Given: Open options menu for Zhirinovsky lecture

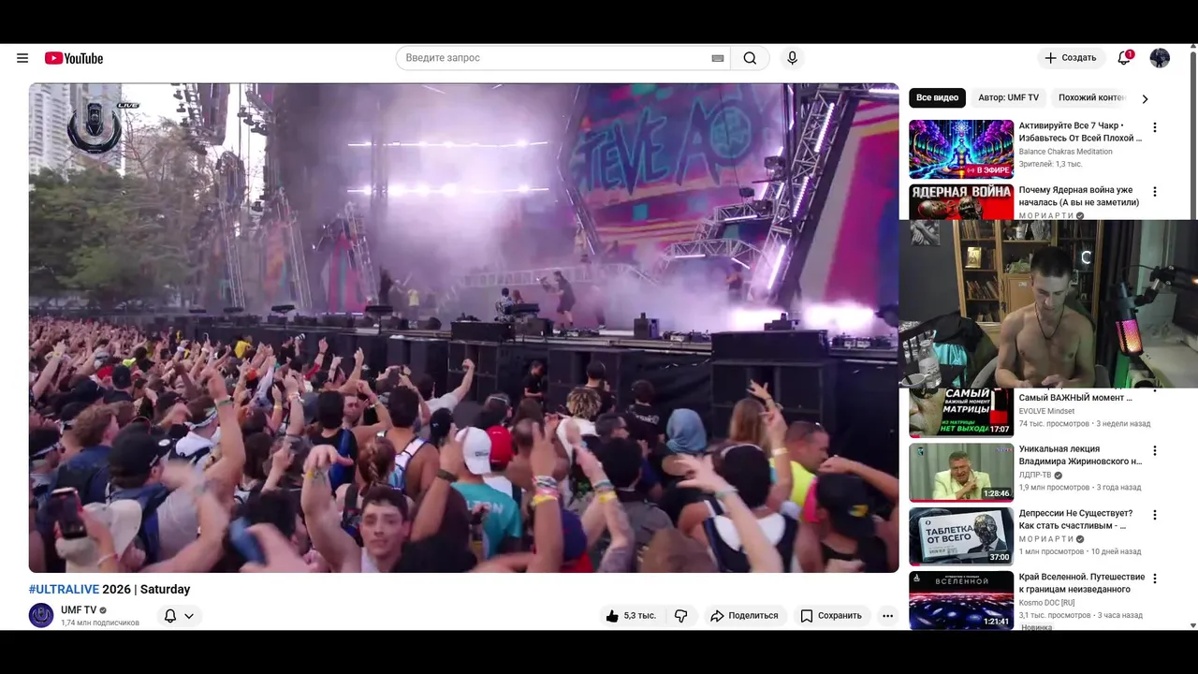Looking at the screenshot, I should pos(1154,450).
